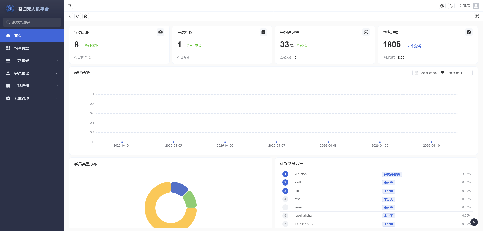Click the scroll back-to-top round button

coord(474,222)
